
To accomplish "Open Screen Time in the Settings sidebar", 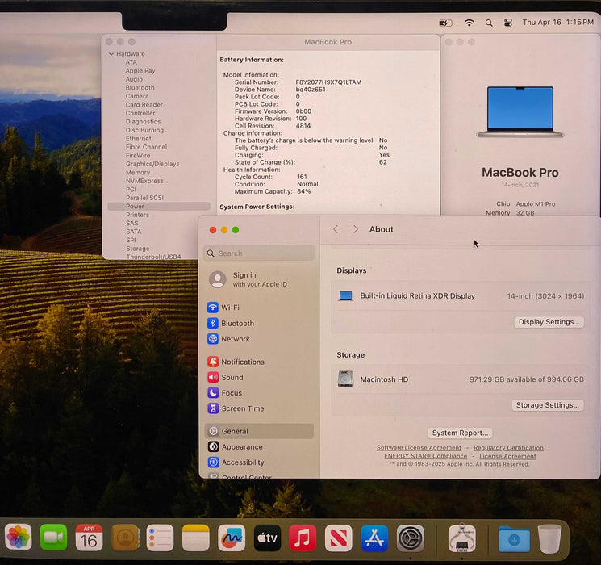I will coord(259,408).
